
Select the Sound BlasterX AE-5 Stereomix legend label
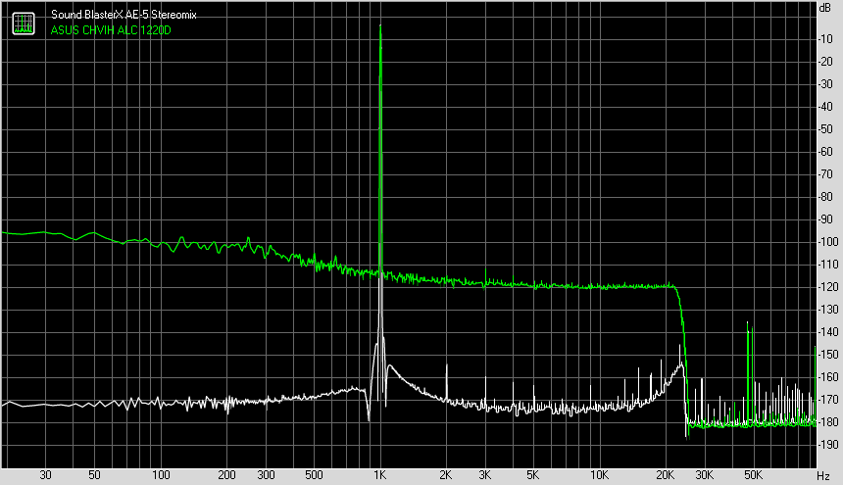(x=124, y=15)
